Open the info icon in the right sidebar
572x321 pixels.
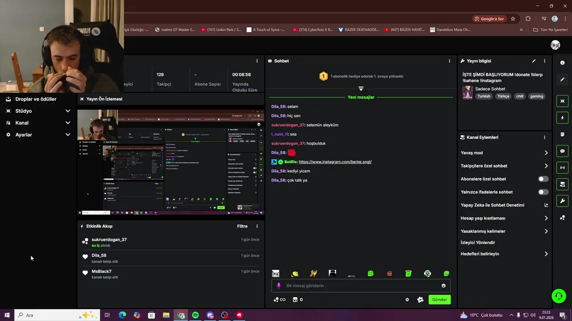(562, 63)
